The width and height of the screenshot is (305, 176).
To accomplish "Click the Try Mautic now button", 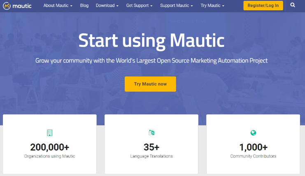I will coord(150,84).
